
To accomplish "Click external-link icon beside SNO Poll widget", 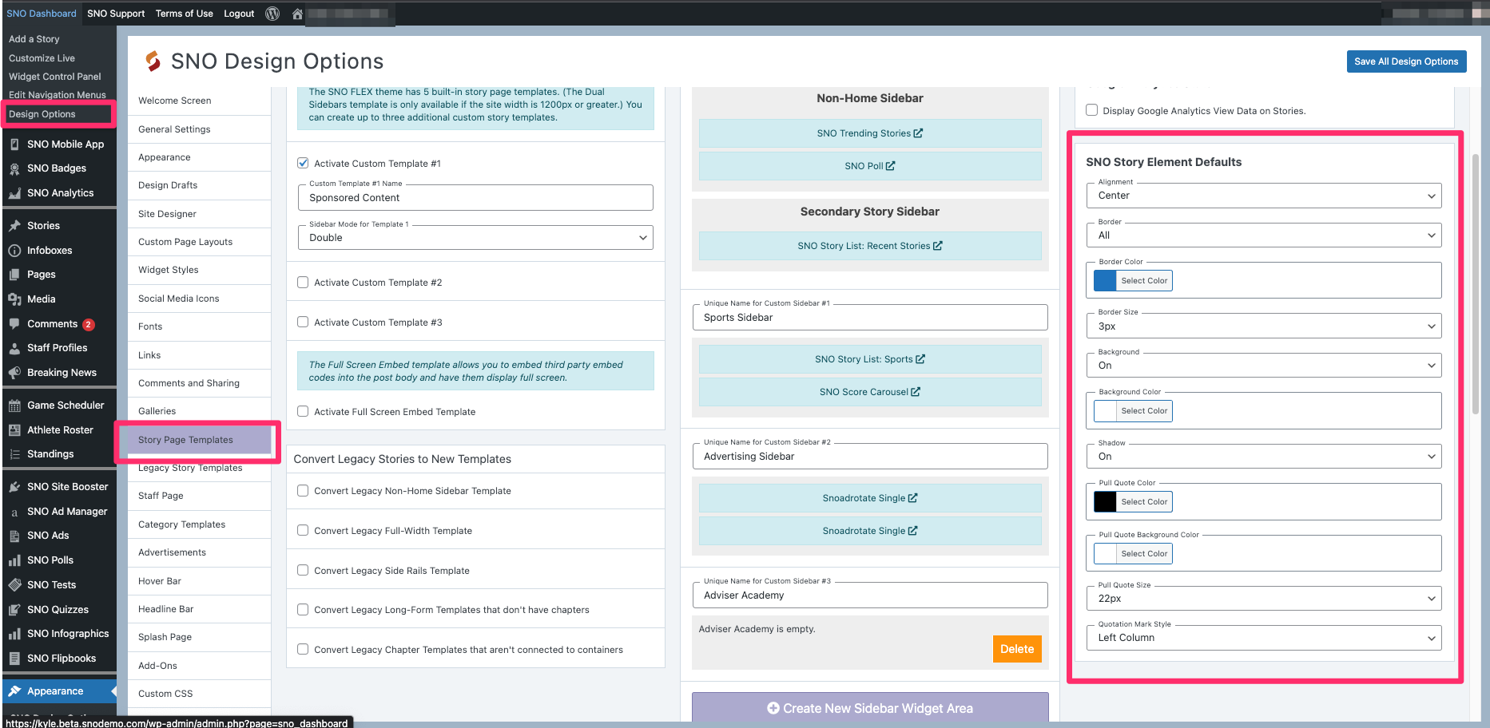I will 890,166.
